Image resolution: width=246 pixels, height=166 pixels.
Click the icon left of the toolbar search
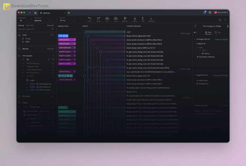[220, 20]
